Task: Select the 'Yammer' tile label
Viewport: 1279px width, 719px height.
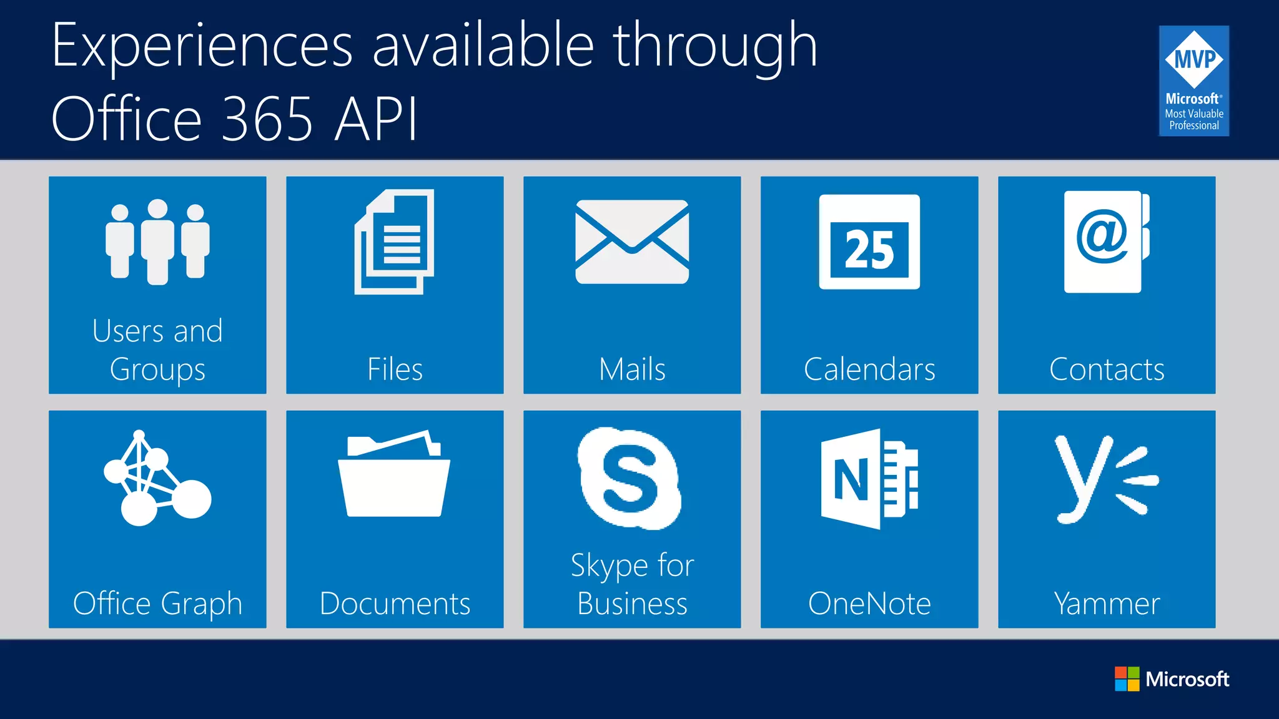Action: [x=1107, y=604]
